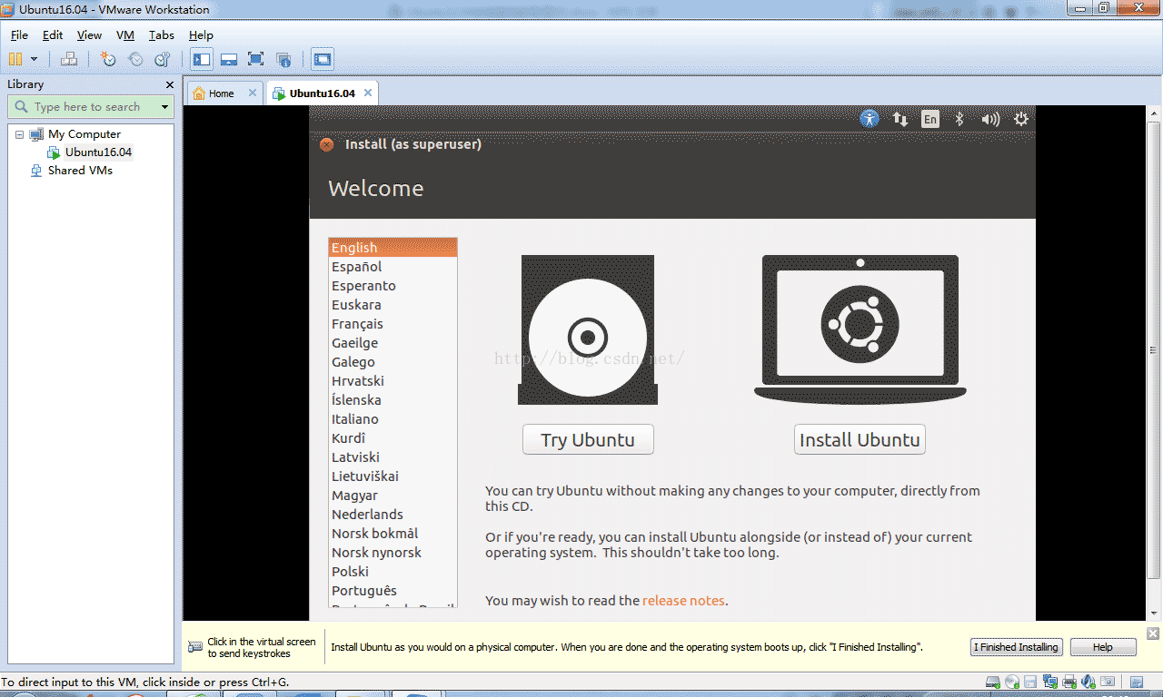This screenshot has height=697, width=1163.
Task: Open the VM menu
Action: [x=124, y=35]
